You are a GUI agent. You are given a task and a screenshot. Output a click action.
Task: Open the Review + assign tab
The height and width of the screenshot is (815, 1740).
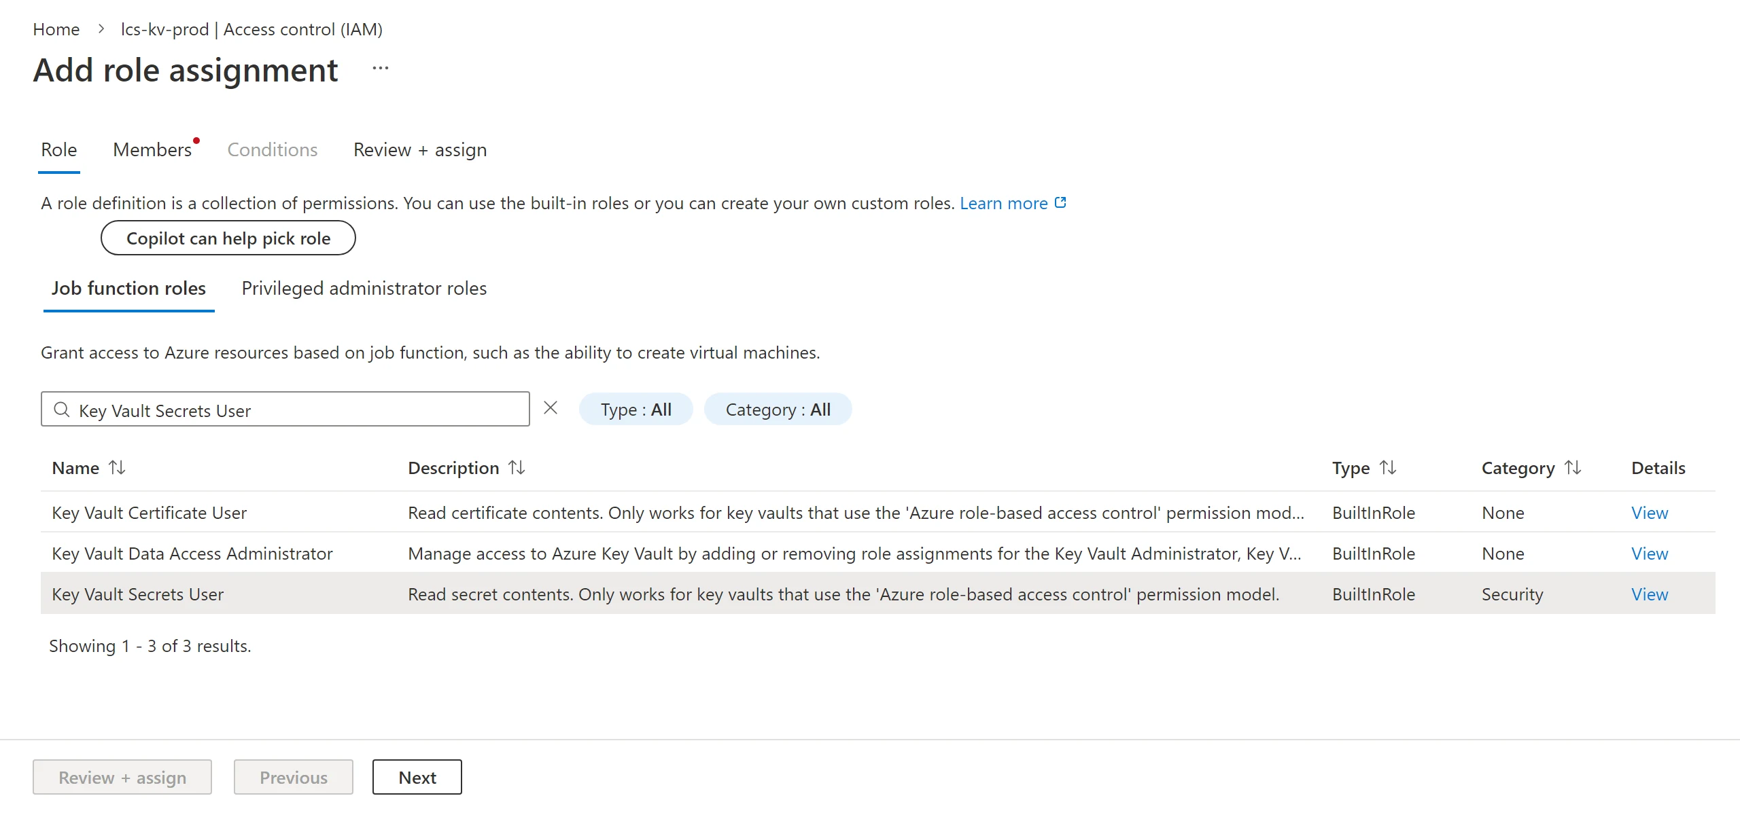(x=420, y=149)
